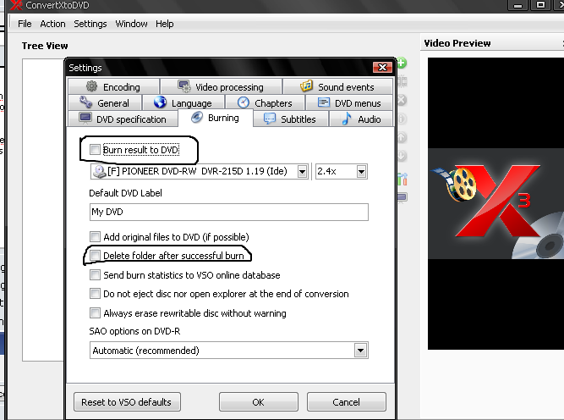Select the Burning tab

215,118
